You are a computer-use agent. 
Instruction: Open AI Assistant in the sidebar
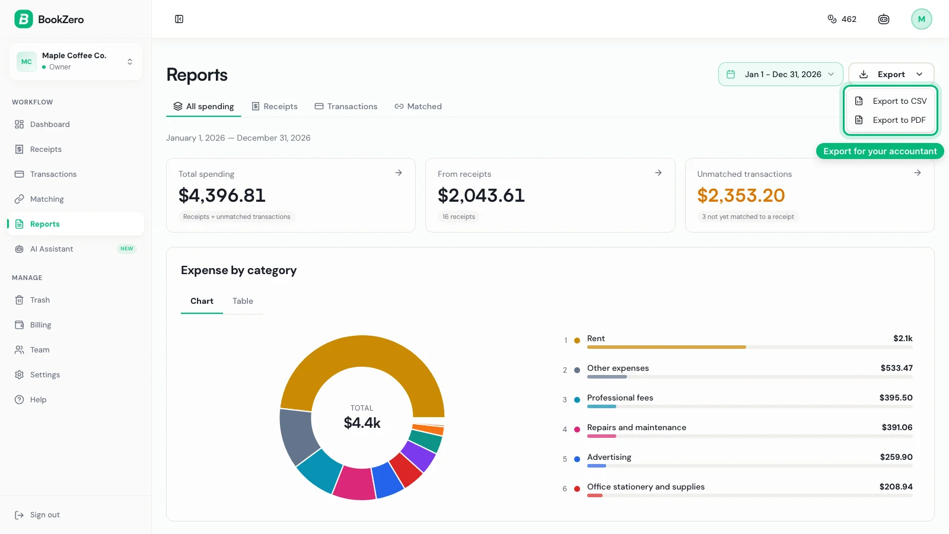(75, 249)
